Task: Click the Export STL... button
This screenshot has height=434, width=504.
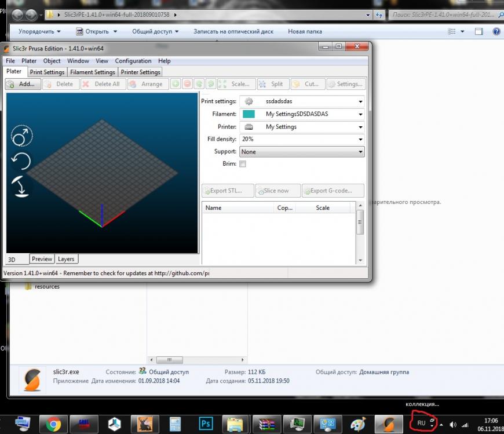Action: click(228, 191)
